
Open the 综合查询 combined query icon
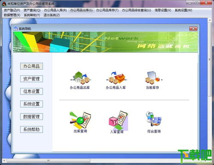point(153,119)
